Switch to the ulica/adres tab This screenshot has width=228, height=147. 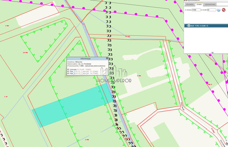189,4
